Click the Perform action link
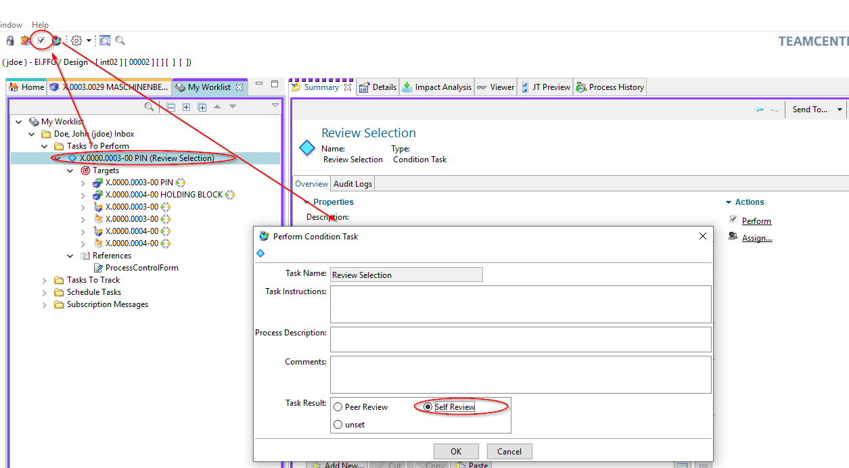This screenshot has width=849, height=468. tap(756, 221)
